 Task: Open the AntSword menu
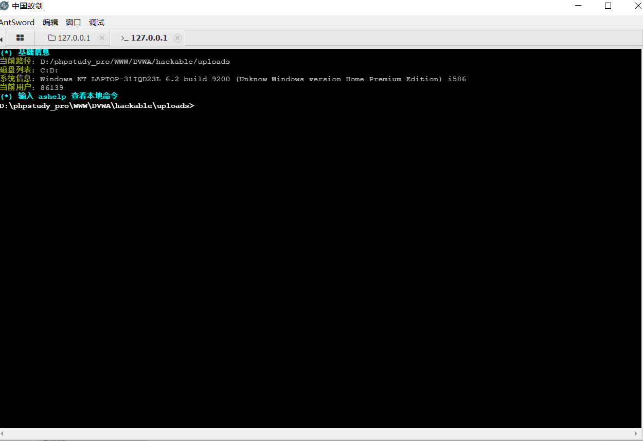[17, 22]
